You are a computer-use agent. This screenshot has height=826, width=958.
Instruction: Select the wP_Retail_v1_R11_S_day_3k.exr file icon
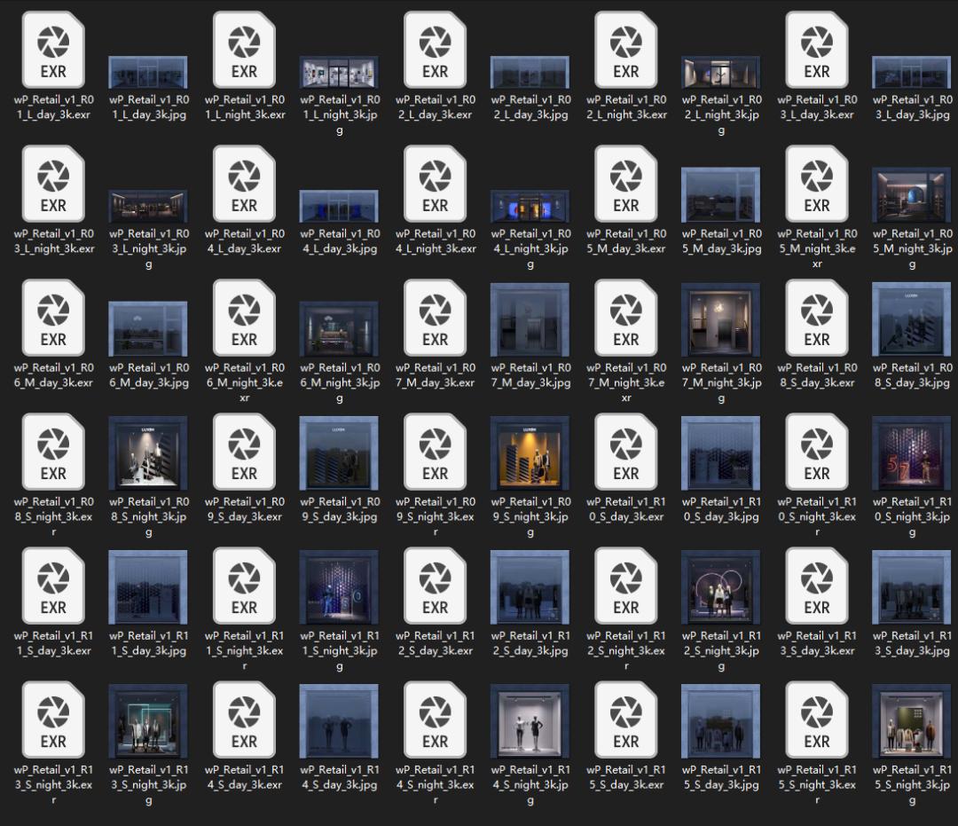pyautogui.click(x=53, y=586)
